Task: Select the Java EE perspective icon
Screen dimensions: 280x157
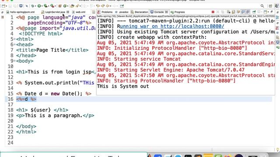Action: pos(276,6)
